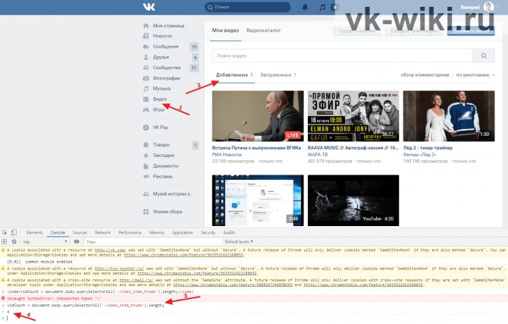This screenshot has width=508, height=324.
Task: Open the notifications bell icon
Action: point(305,7)
